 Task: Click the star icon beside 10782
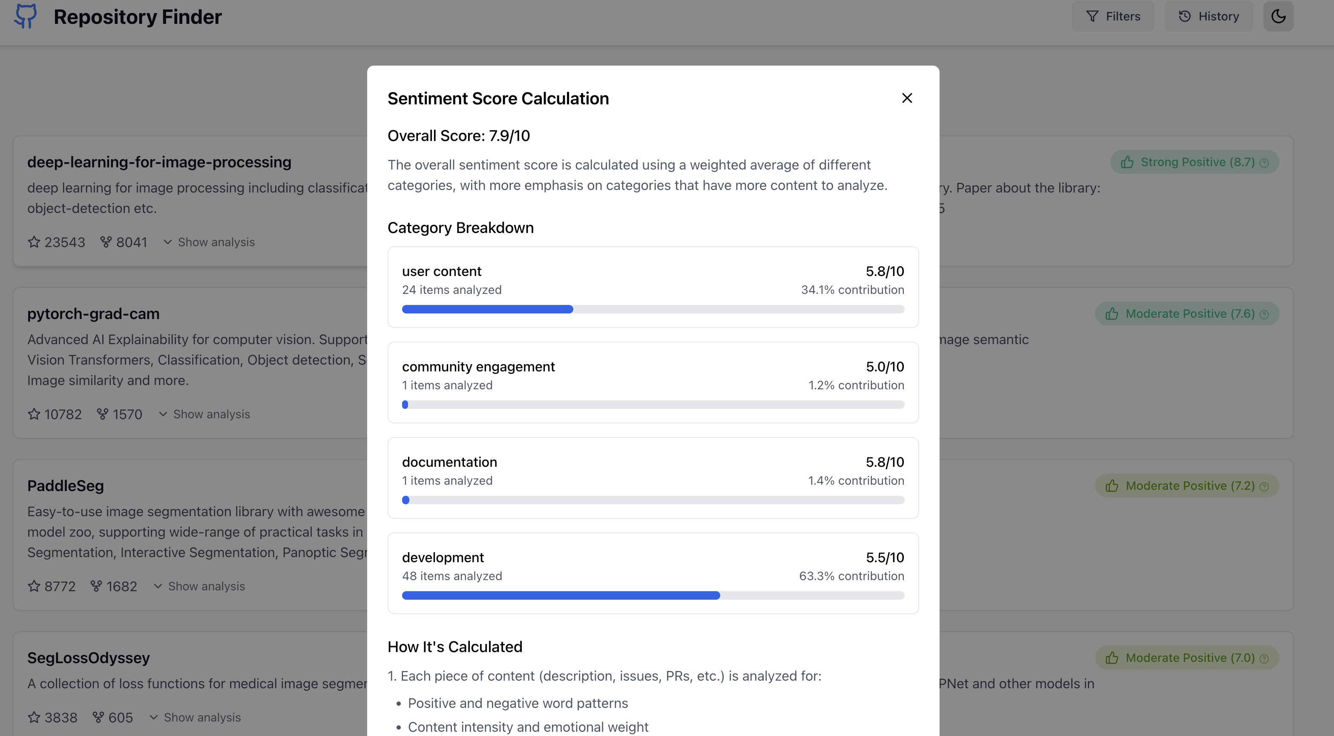pyautogui.click(x=34, y=414)
